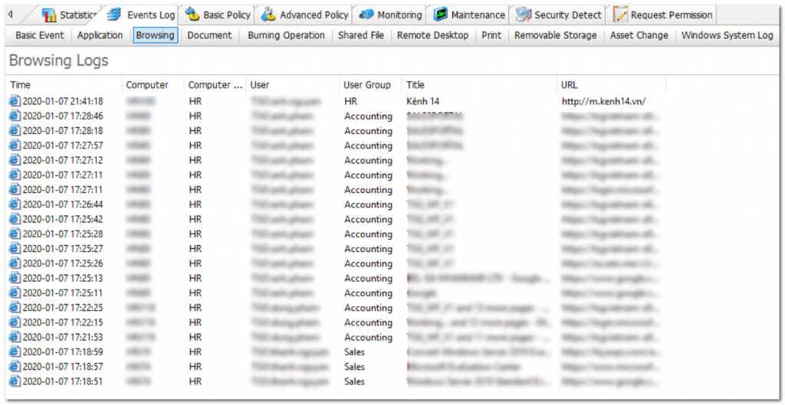This screenshot has height=405, width=785.
Task: Click the browser icon of the 17:22:25 row
Action: (x=15, y=308)
